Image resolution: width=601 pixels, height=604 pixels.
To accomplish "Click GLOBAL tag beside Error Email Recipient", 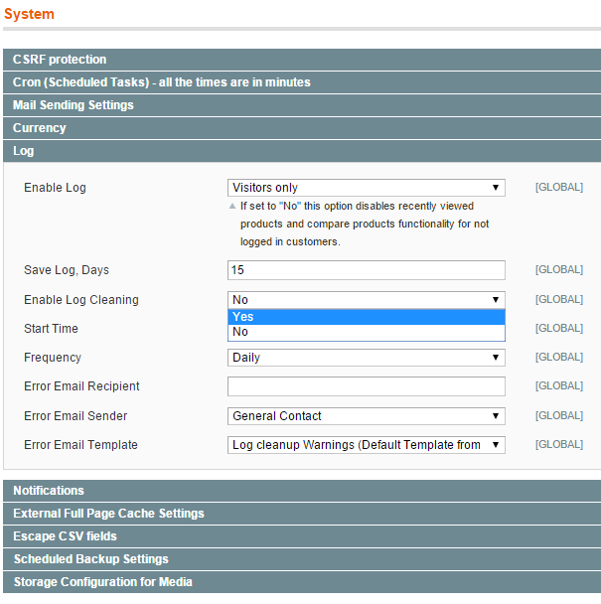I will [559, 386].
